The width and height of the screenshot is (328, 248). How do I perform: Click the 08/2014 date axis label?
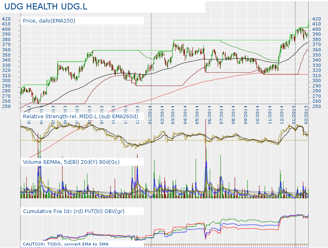click(233, 115)
